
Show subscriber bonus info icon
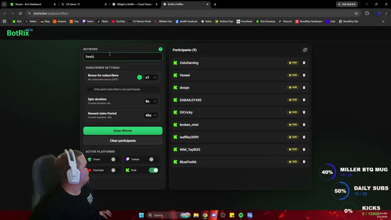[140, 77]
